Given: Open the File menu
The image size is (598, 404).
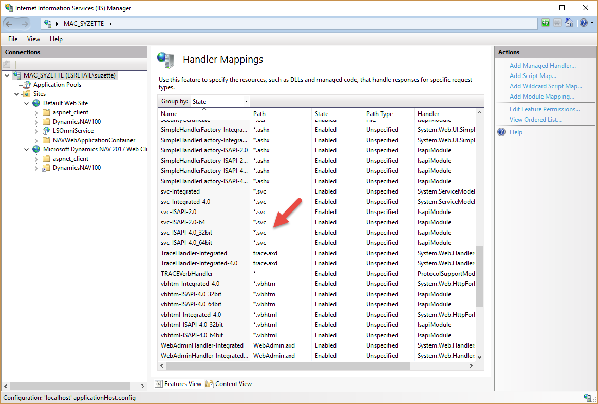Looking at the screenshot, I should tap(13, 39).
